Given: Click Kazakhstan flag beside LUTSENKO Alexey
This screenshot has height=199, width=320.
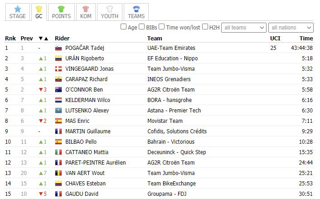Looking at the screenshot, I should pyautogui.click(x=58, y=111).
